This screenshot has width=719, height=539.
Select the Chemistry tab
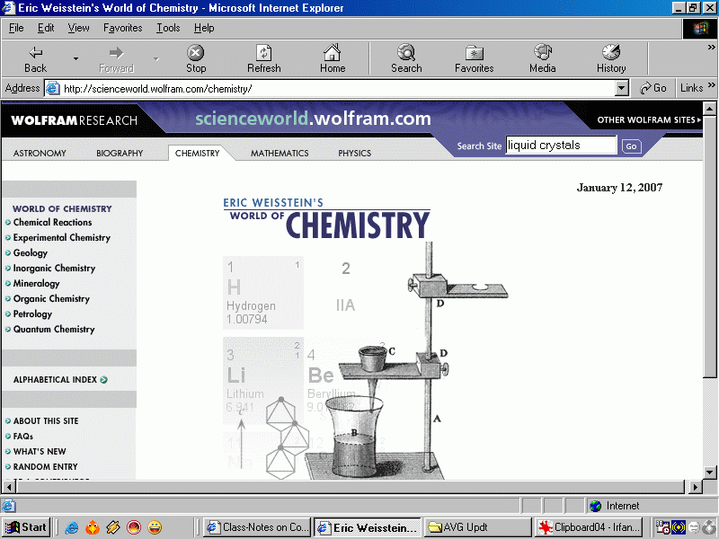click(x=197, y=153)
